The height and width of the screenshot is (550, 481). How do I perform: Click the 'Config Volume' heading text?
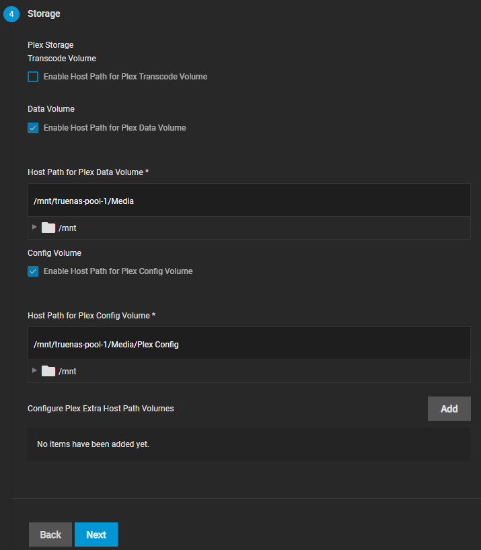54,253
